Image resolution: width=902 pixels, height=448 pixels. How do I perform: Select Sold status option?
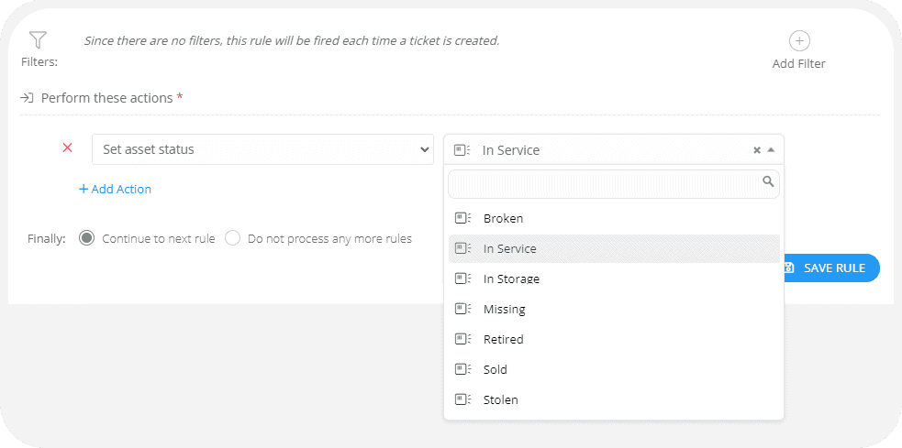coord(614,369)
